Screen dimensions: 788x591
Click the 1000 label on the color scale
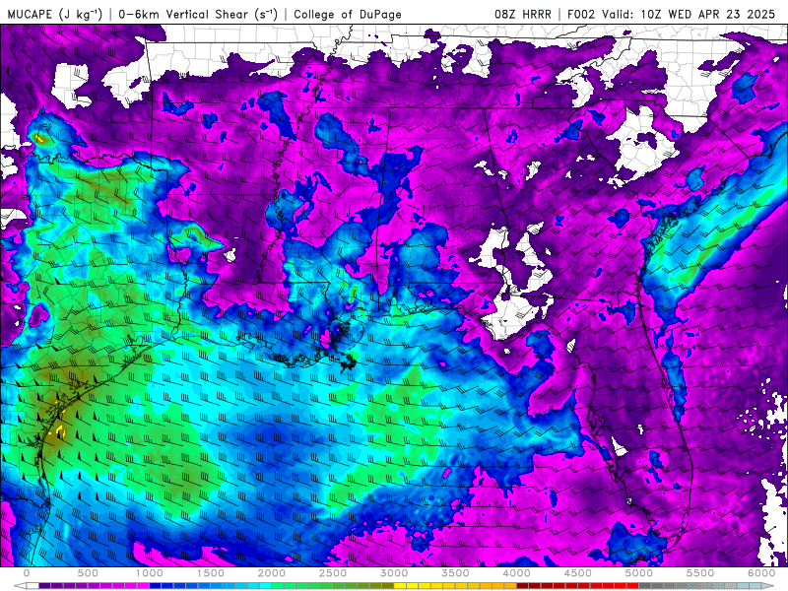(149, 573)
